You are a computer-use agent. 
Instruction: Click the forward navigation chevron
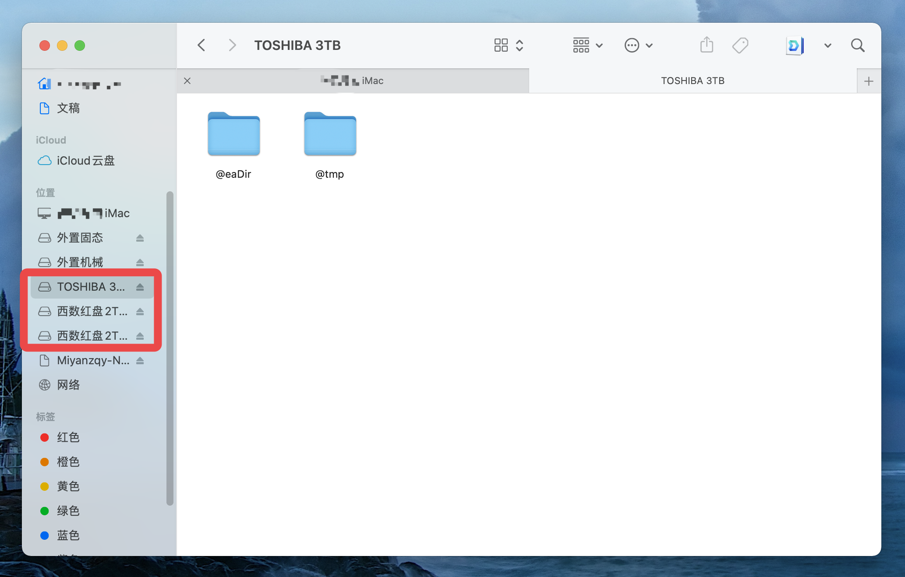[232, 45]
